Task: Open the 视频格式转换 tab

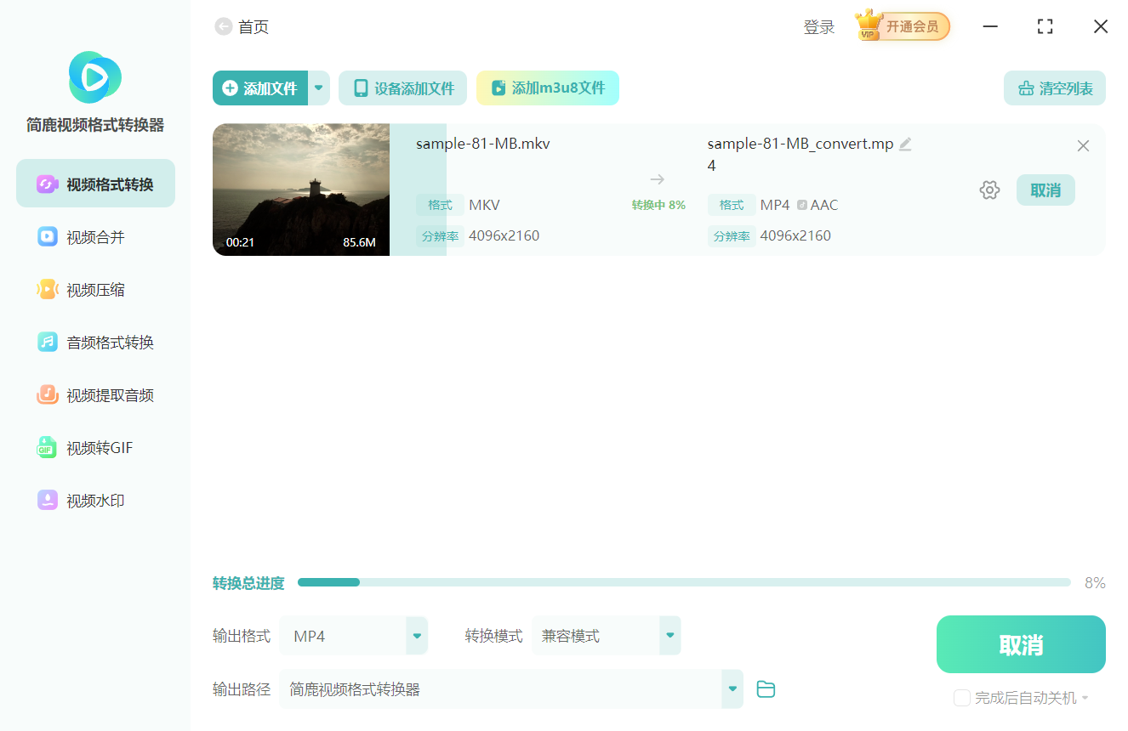Action: click(95, 184)
